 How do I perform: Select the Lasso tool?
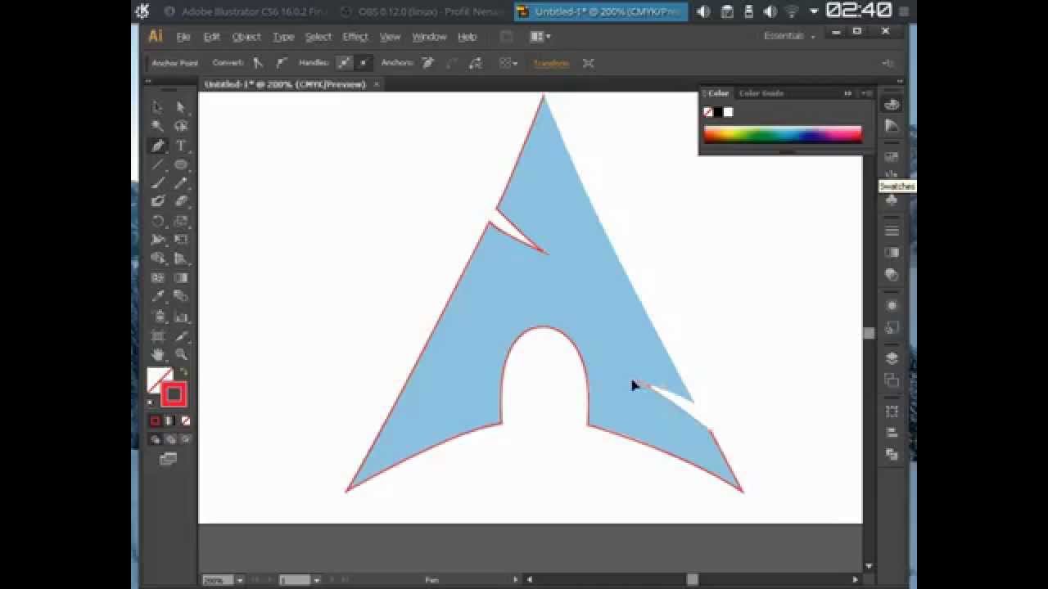(x=181, y=126)
